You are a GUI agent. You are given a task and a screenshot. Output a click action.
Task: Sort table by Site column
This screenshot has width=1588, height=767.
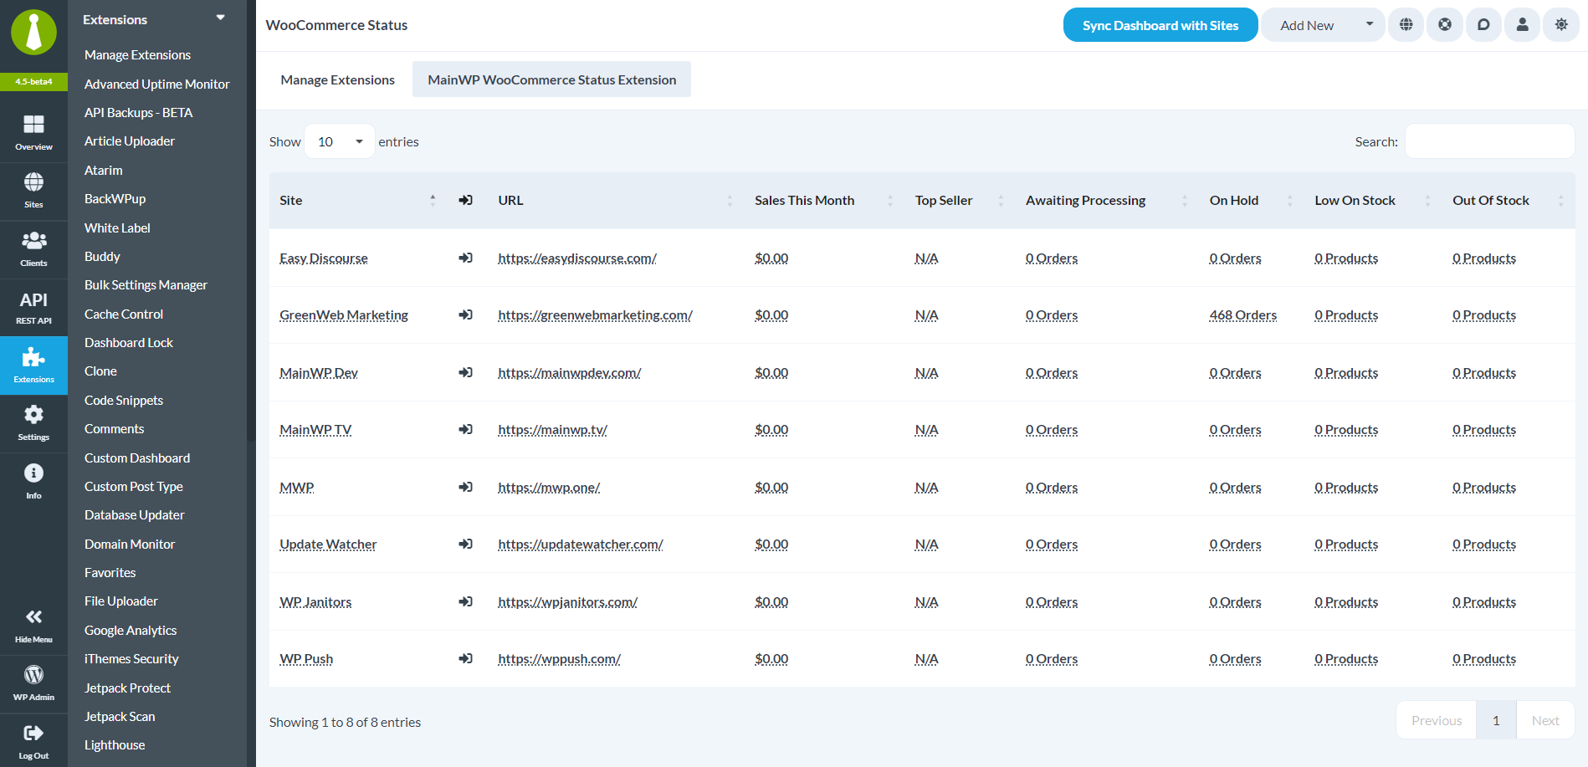358,200
